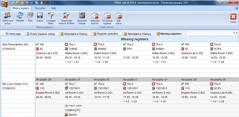
Task: Export the missing registers data
Action: pos(40,17)
